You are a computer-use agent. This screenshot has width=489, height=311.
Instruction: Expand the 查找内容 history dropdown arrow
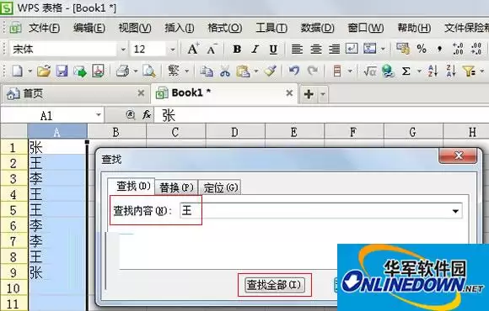click(x=455, y=211)
